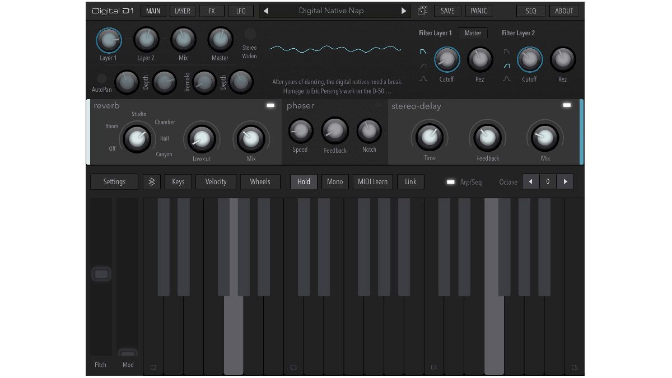Click the reverb type selector knob

pyautogui.click(x=137, y=138)
